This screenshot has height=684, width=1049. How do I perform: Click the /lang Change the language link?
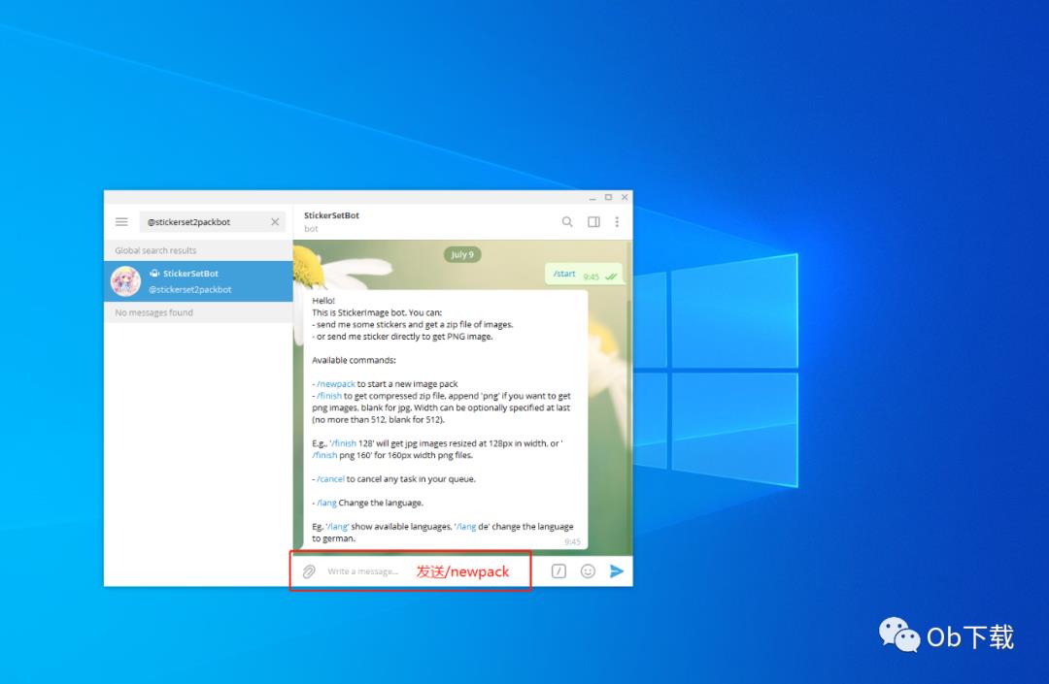click(x=326, y=503)
